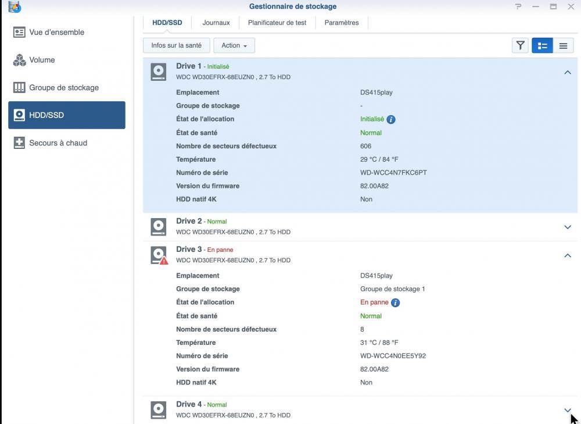Collapse the Drive 3 details

point(568,255)
